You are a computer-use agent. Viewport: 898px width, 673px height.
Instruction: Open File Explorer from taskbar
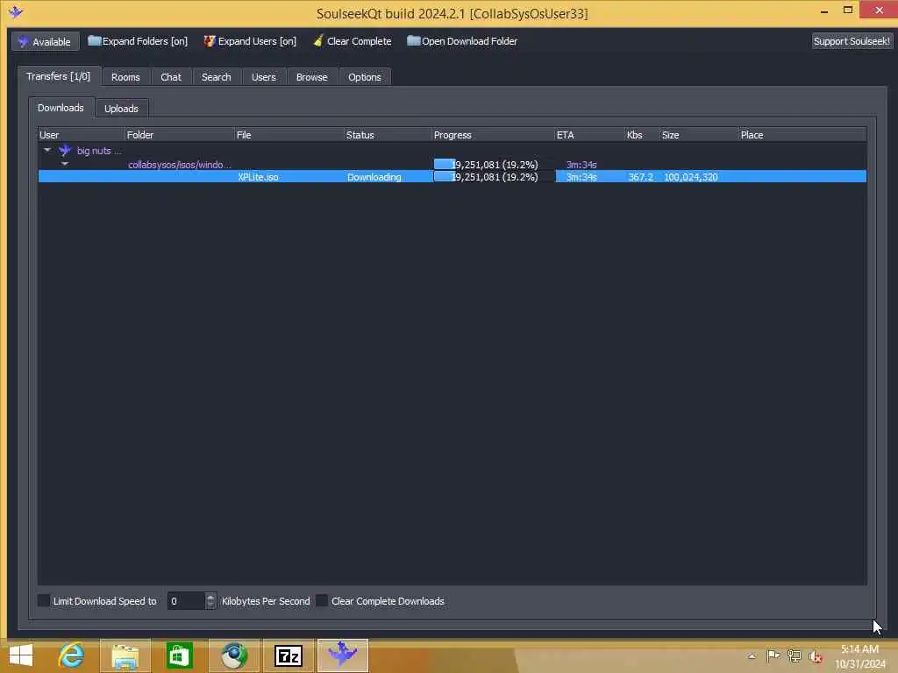pos(125,655)
